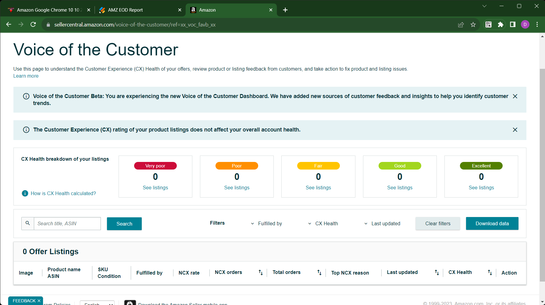
Task: Close the Amazon Google Chrome tab
Action: click(x=89, y=10)
